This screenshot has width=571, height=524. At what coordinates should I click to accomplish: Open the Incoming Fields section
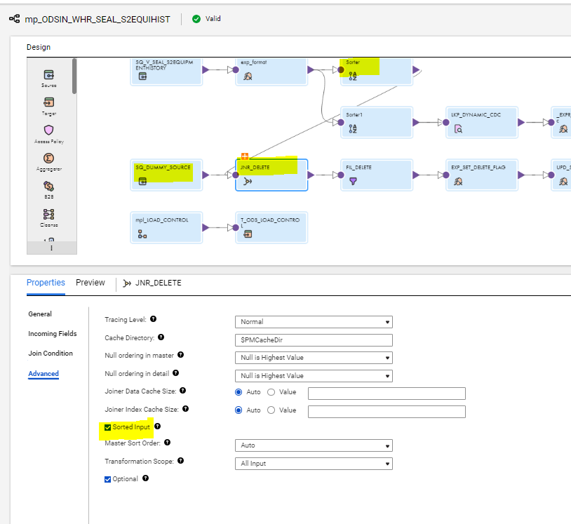click(53, 334)
